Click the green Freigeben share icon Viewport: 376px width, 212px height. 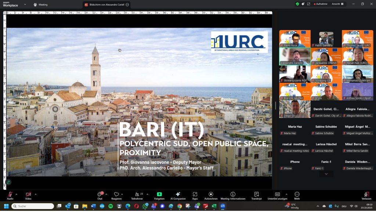tap(159, 194)
